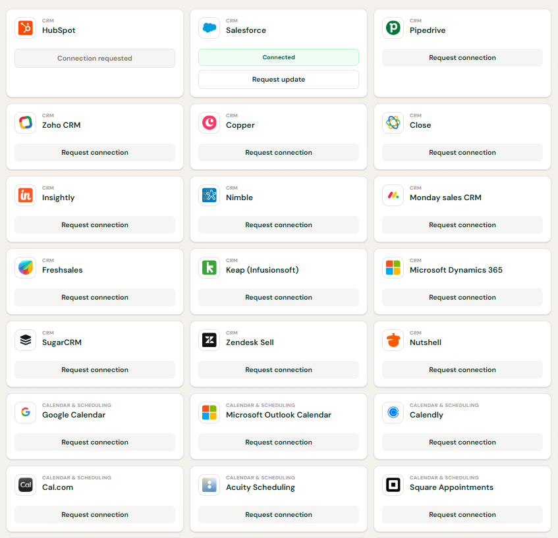
Task: Select the Salesforce title text
Action: [246, 30]
